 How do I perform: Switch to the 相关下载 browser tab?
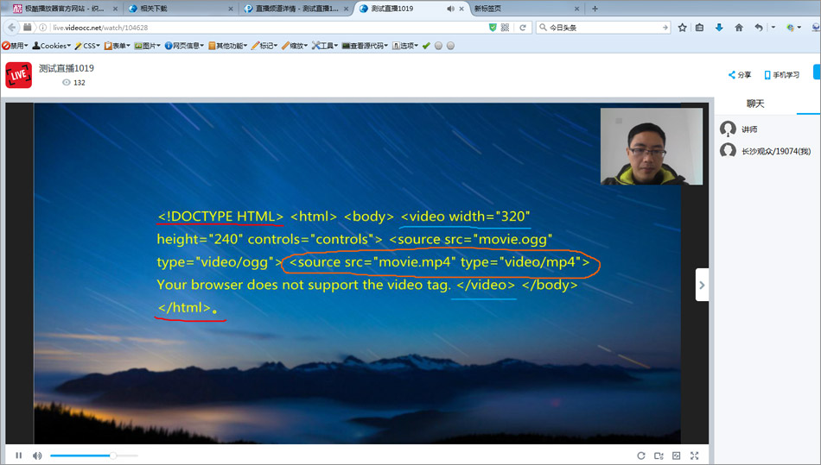point(175,9)
